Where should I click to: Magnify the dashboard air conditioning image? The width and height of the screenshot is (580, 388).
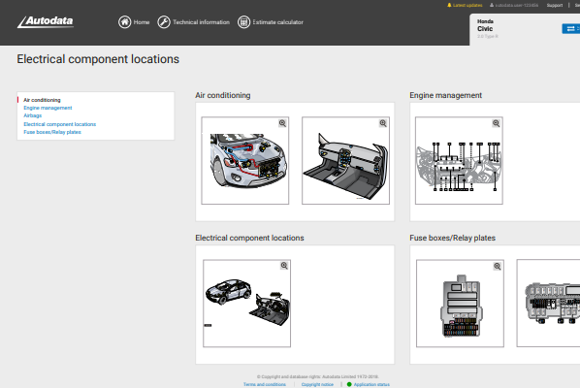[x=383, y=123]
